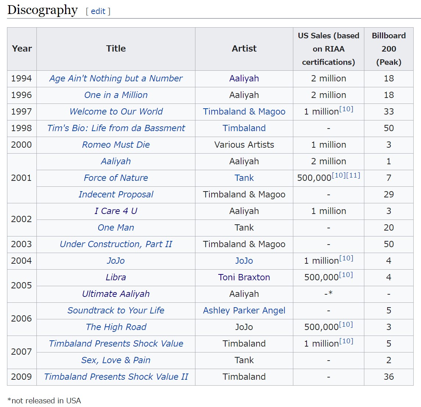Open citation [10] in Shock Value 2007 row
421x407 pixels.
tap(346, 341)
